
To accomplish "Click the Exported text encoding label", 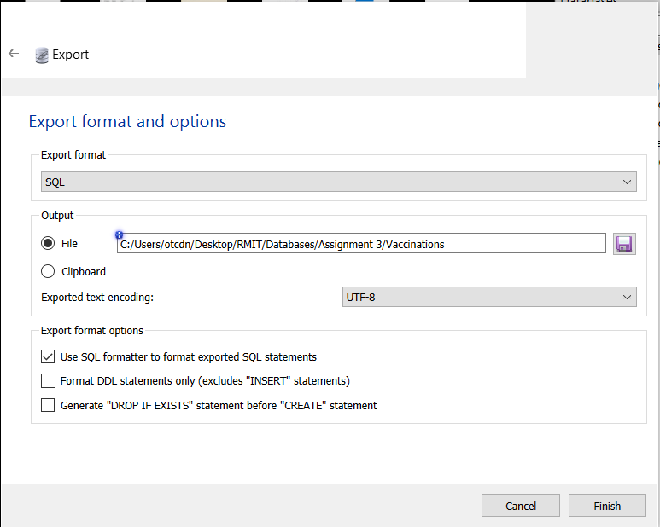I will click(x=97, y=298).
